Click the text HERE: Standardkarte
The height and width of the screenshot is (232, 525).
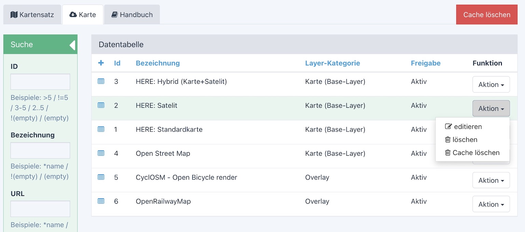click(169, 129)
